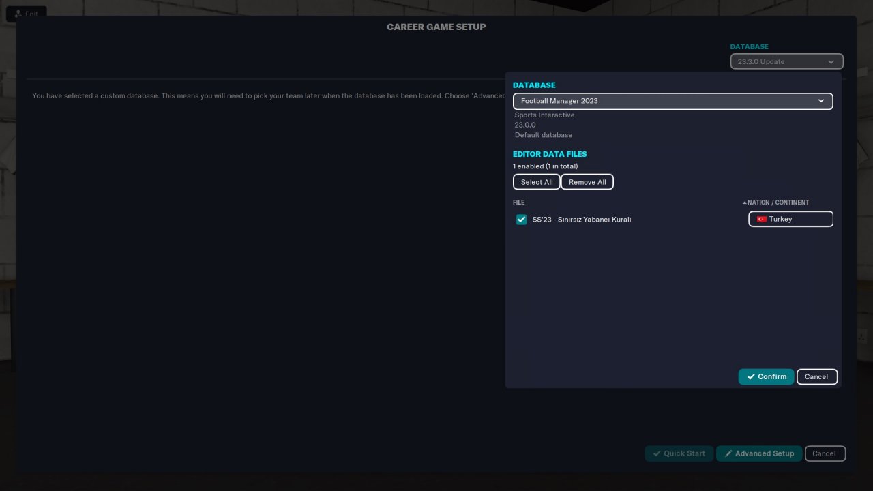
Task: Click the Edit button in the top corner
Action: 26,14
